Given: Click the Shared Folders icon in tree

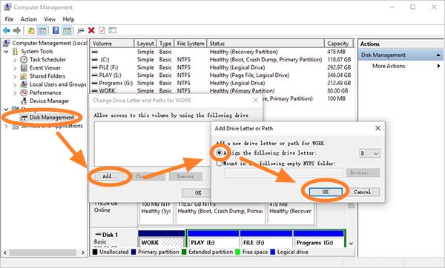Looking at the screenshot, I should pyautogui.click(x=24, y=76).
